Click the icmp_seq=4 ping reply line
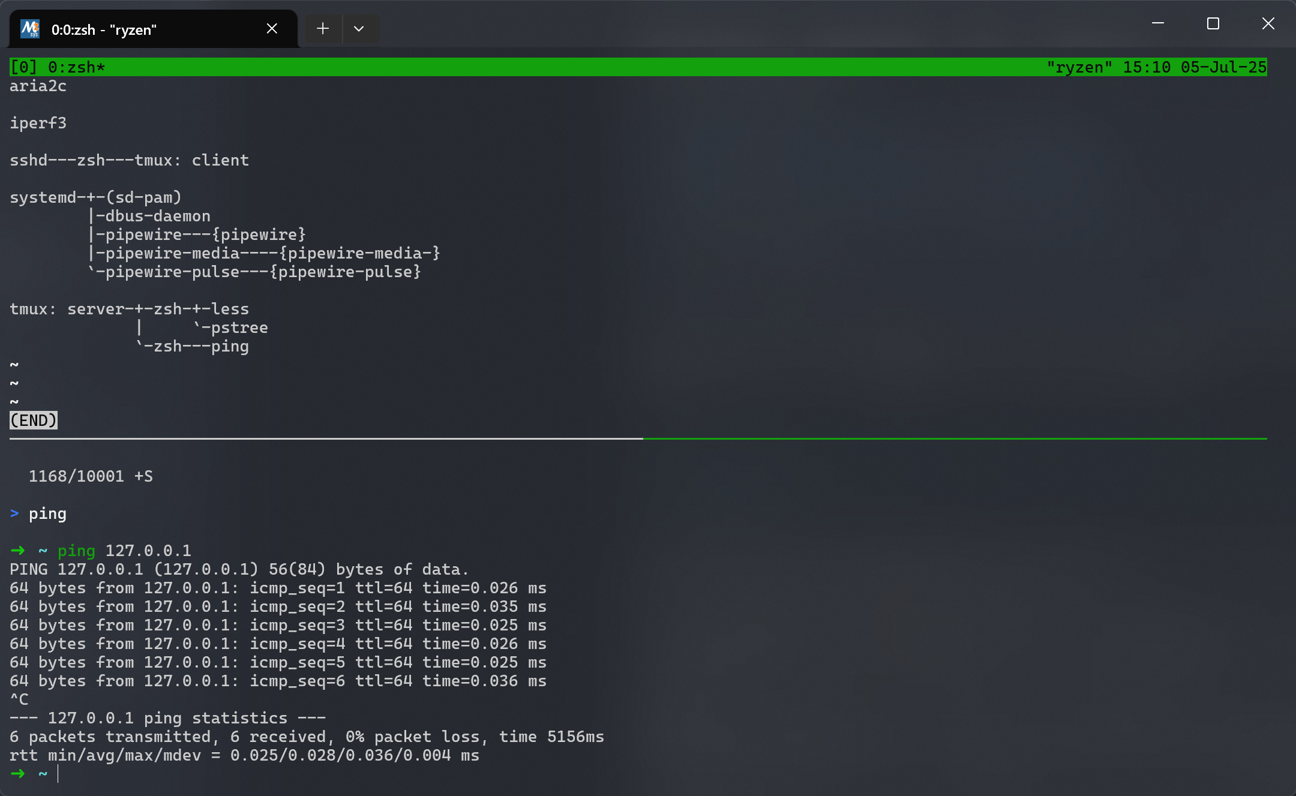 click(278, 644)
